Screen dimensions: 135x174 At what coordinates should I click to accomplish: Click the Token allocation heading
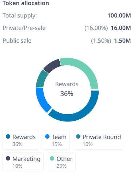pos(26,3)
